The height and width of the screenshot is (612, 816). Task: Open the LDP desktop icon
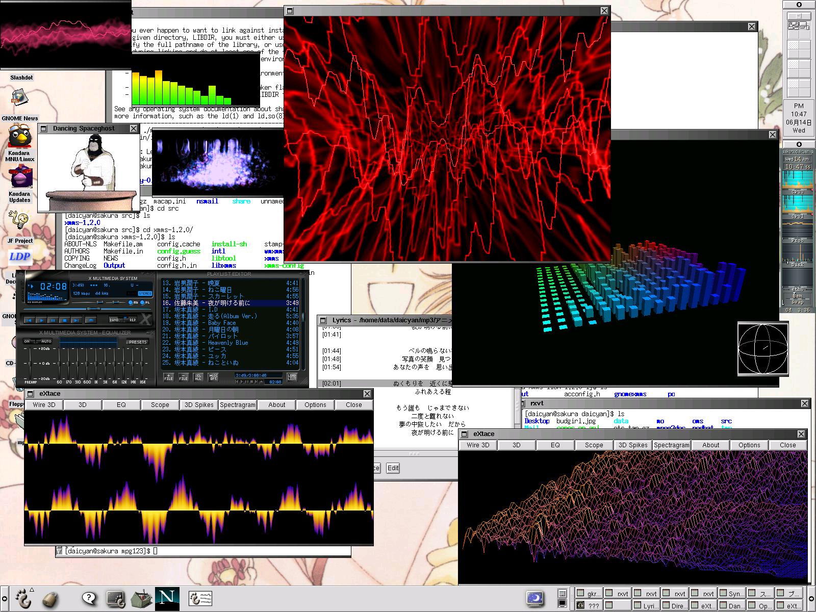pyautogui.click(x=19, y=257)
